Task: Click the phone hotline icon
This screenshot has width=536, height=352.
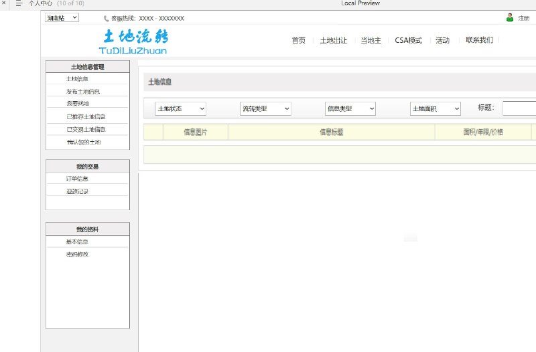Action: (107, 19)
